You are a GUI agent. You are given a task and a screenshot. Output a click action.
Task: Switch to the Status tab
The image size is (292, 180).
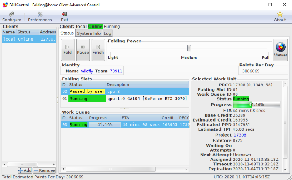coord(67,33)
